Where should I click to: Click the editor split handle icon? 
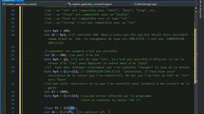196,8
